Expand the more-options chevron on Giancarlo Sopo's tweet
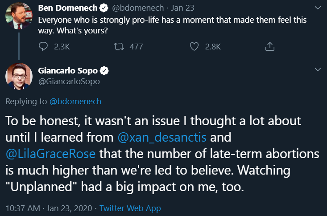This screenshot has width=327, height=216. coord(317,69)
